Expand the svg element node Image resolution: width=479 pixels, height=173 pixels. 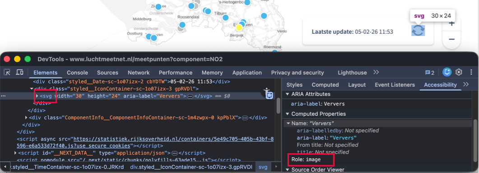pyautogui.click(x=37, y=96)
